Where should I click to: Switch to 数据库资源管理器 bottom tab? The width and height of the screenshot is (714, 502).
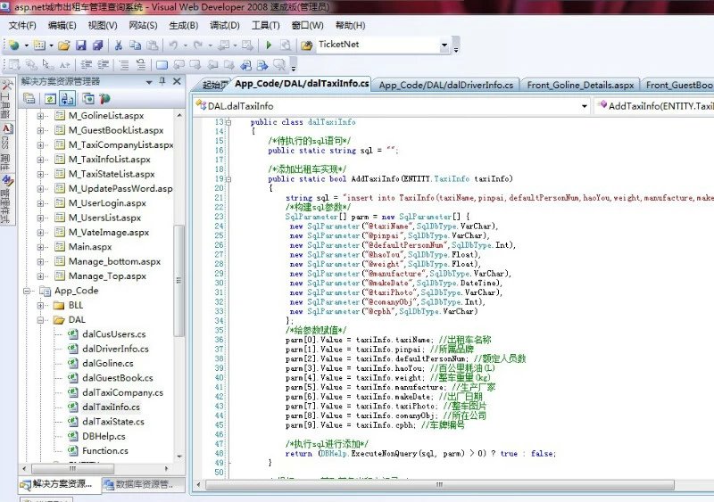(x=144, y=485)
